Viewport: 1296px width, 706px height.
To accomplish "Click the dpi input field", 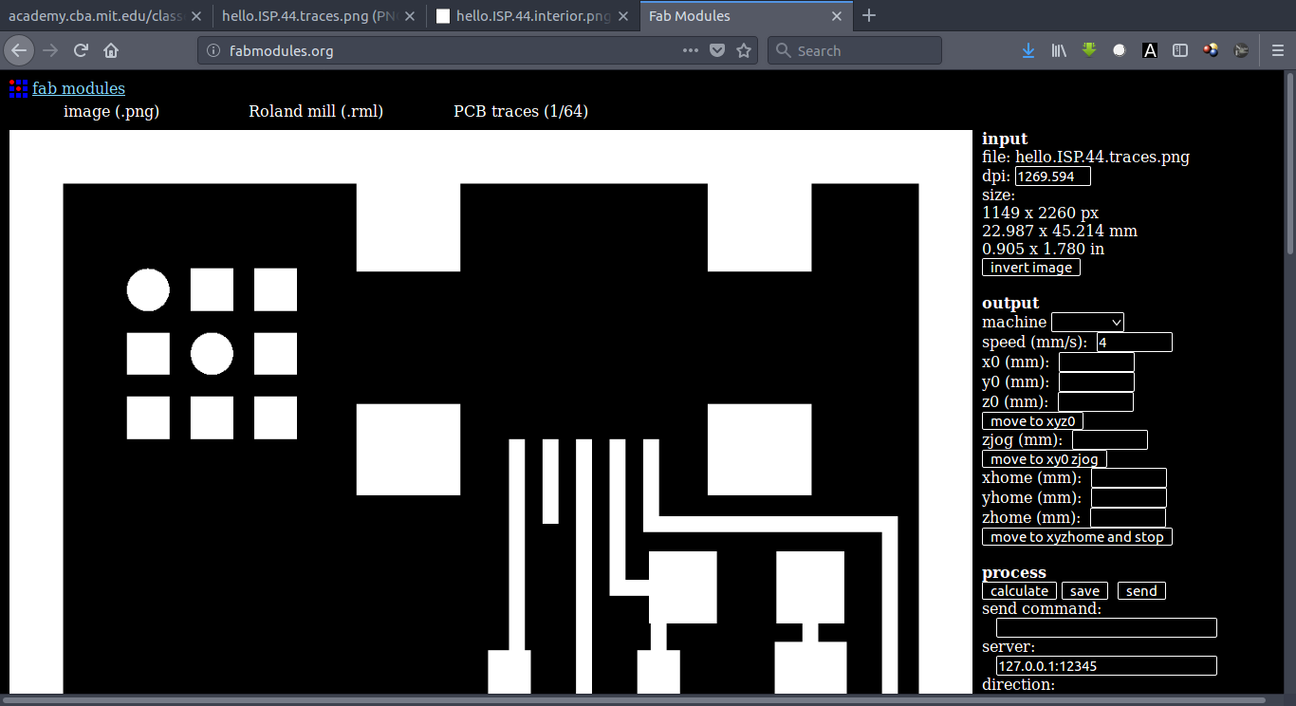I will (x=1053, y=176).
